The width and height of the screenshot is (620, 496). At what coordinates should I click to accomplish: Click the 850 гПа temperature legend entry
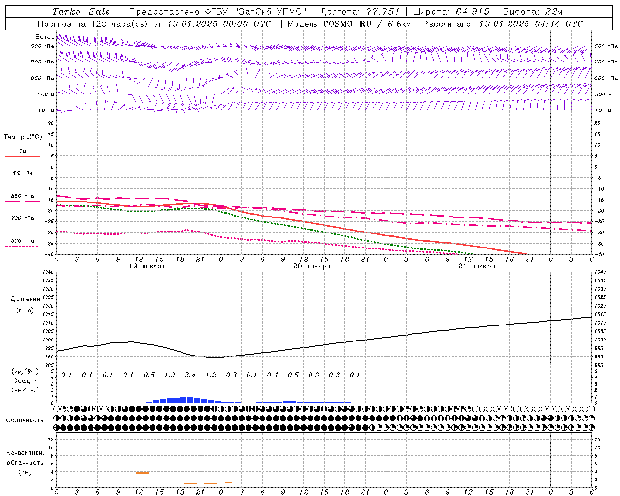(23, 196)
